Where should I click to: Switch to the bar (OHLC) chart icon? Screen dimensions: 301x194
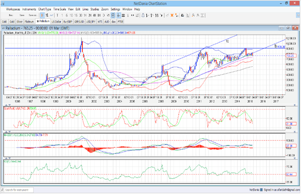coord(47,16)
